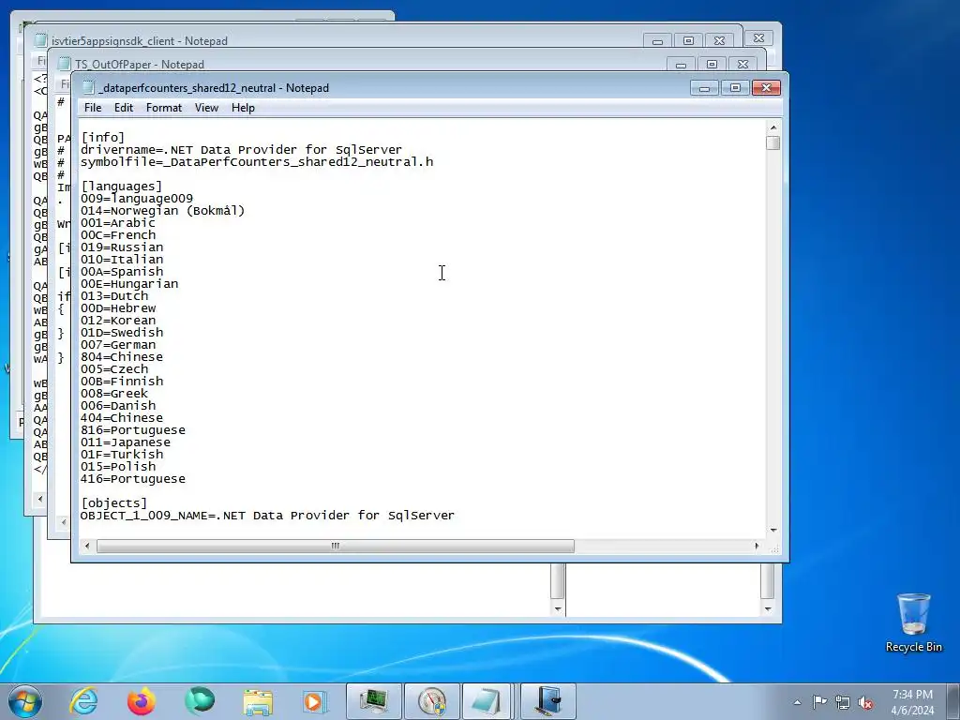Viewport: 960px width, 720px height.
Task: Click horizontal scrollbar right arrow in front Notepad
Action: pyautogui.click(x=757, y=546)
